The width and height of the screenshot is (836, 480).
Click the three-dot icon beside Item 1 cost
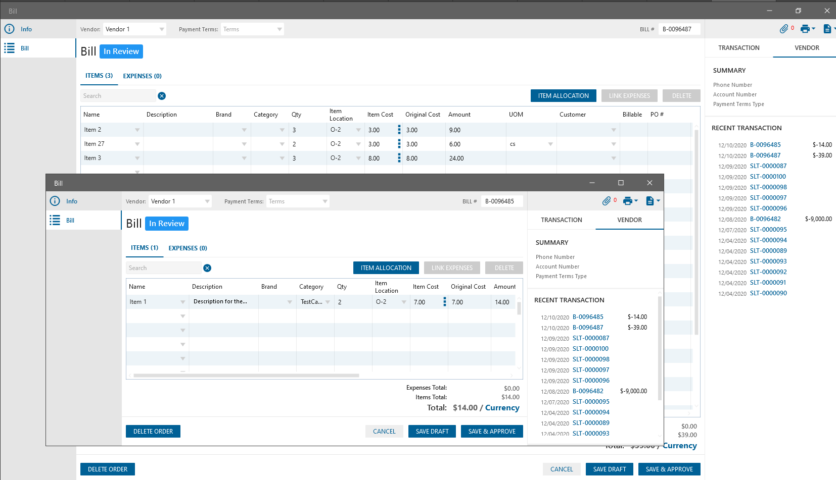click(445, 302)
